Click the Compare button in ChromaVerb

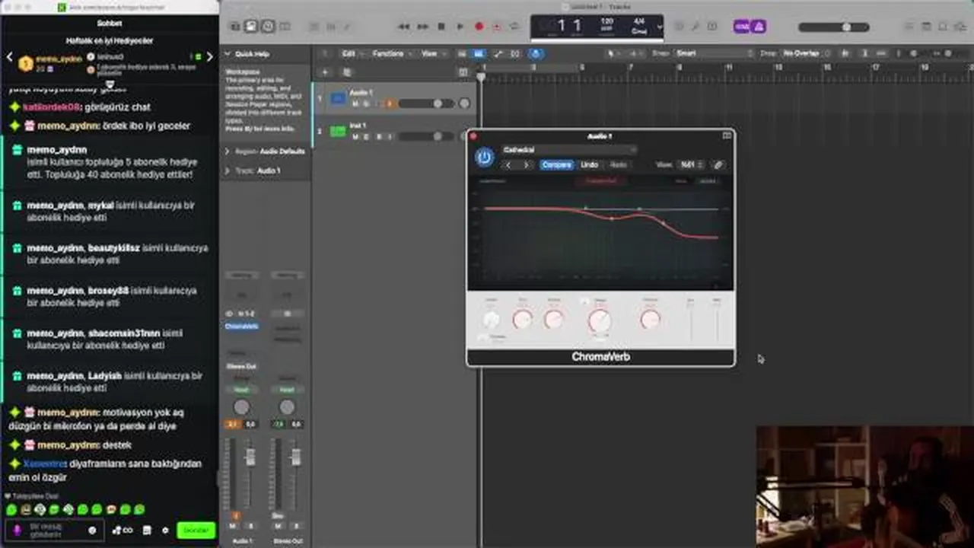coord(557,165)
